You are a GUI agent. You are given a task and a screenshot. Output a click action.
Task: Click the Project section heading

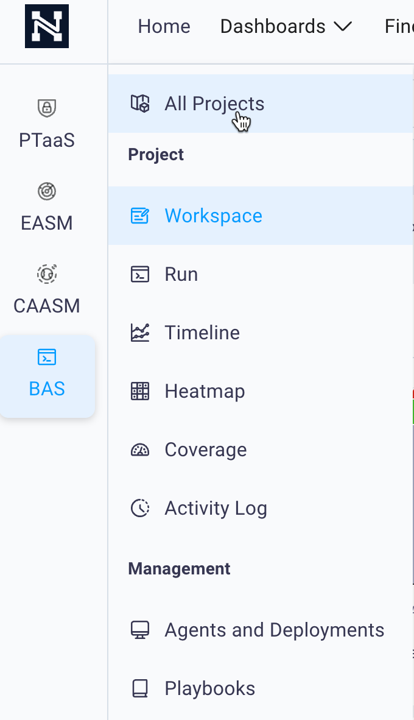[x=156, y=155]
